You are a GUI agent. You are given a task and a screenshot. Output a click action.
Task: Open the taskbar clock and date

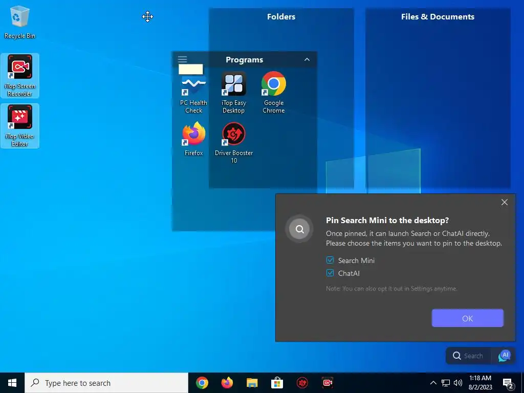(480, 383)
